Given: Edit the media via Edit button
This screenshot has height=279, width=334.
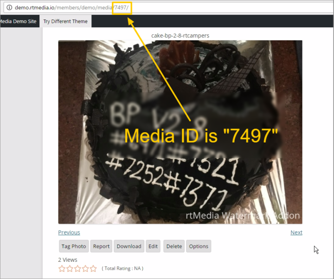Looking at the screenshot, I should (x=153, y=246).
